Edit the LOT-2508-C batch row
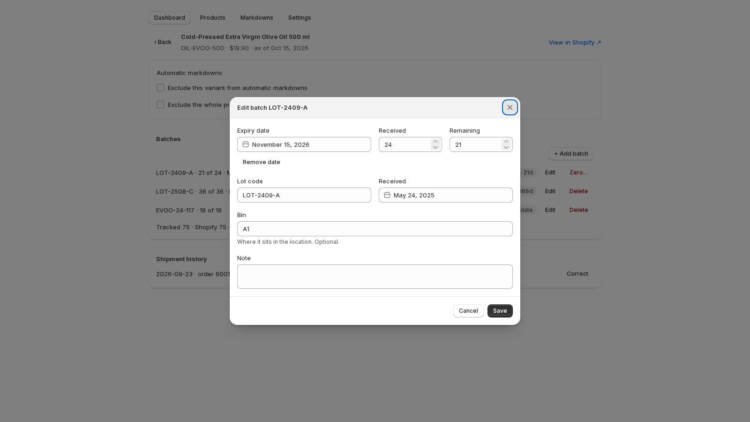The height and width of the screenshot is (422, 750). click(x=550, y=191)
